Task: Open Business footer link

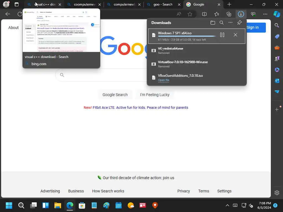Action: [x=76, y=191]
